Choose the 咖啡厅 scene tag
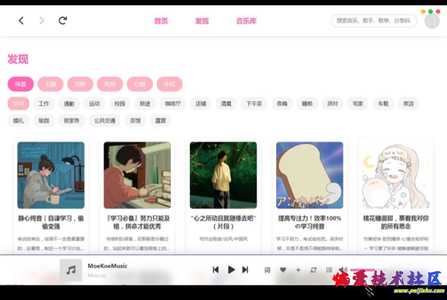This screenshot has height=300, width=447. click(x=173, y=103)
